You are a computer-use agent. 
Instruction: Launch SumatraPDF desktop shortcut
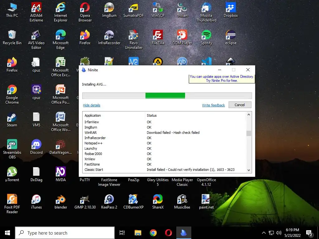(133, 10)
